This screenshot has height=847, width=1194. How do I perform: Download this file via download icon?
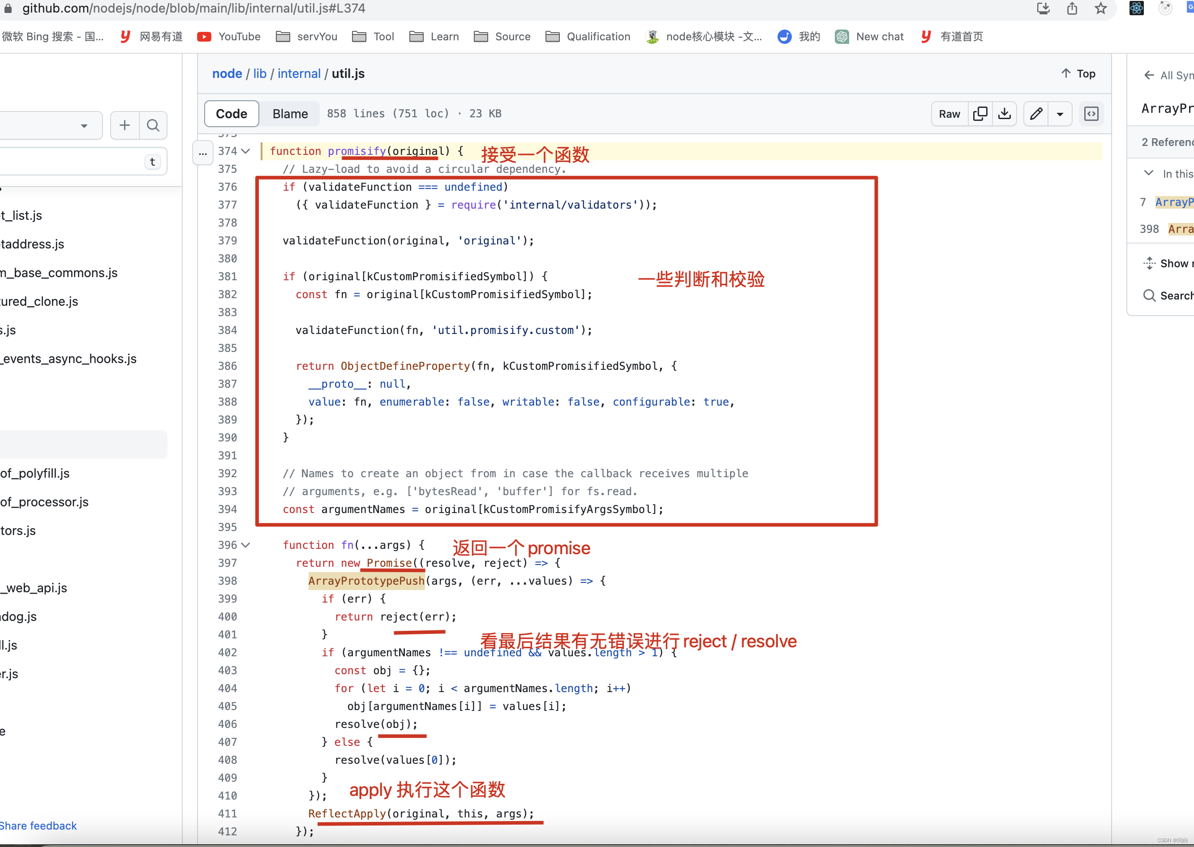[1004, 114]
